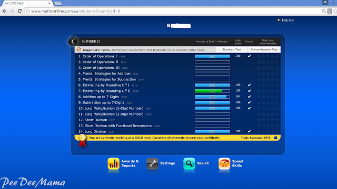Open Addition up to 7-Digits lesson
This screenshot has height=189, width=337.
[98, 97]
